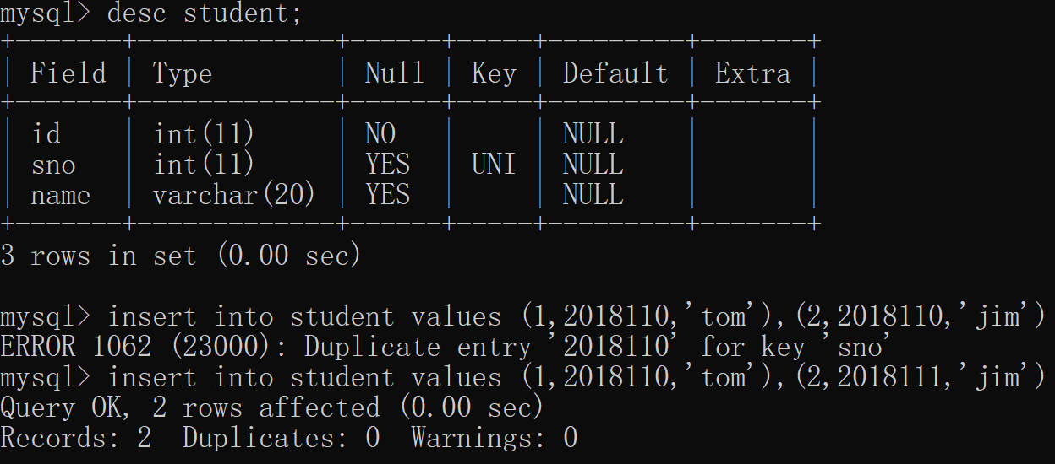Screen dimensions: 1055x464
Task: Click the varchar(20) type cell
Action: (234, 195)
